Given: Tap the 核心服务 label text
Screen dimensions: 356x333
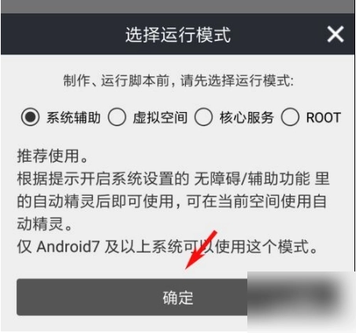Looking at the screenshot, I should click(247, 118).
